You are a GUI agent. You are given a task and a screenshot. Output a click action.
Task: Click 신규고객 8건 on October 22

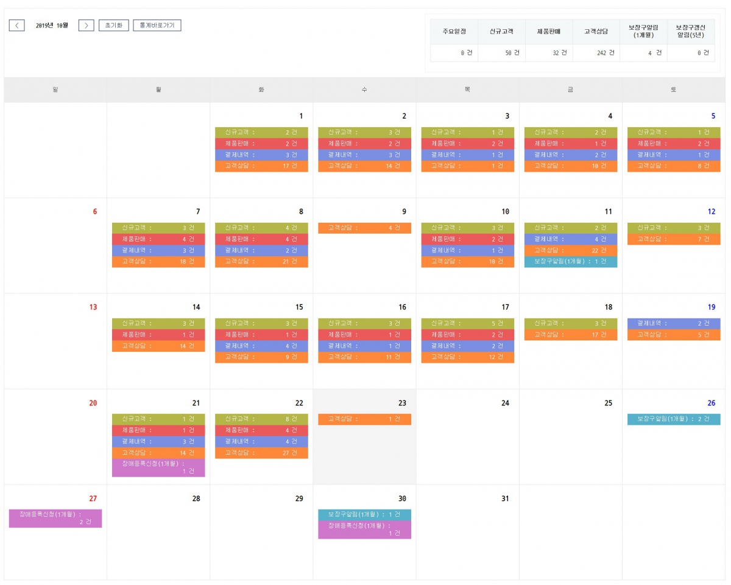pos(261,419)
